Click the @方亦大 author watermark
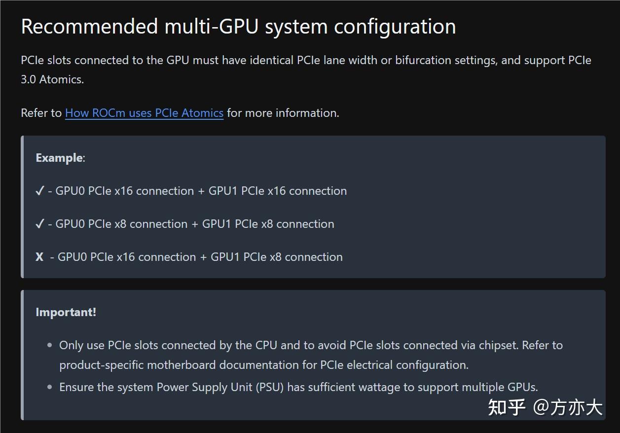The height and width of the screenshot is (433, 620). tap(568, 407)
